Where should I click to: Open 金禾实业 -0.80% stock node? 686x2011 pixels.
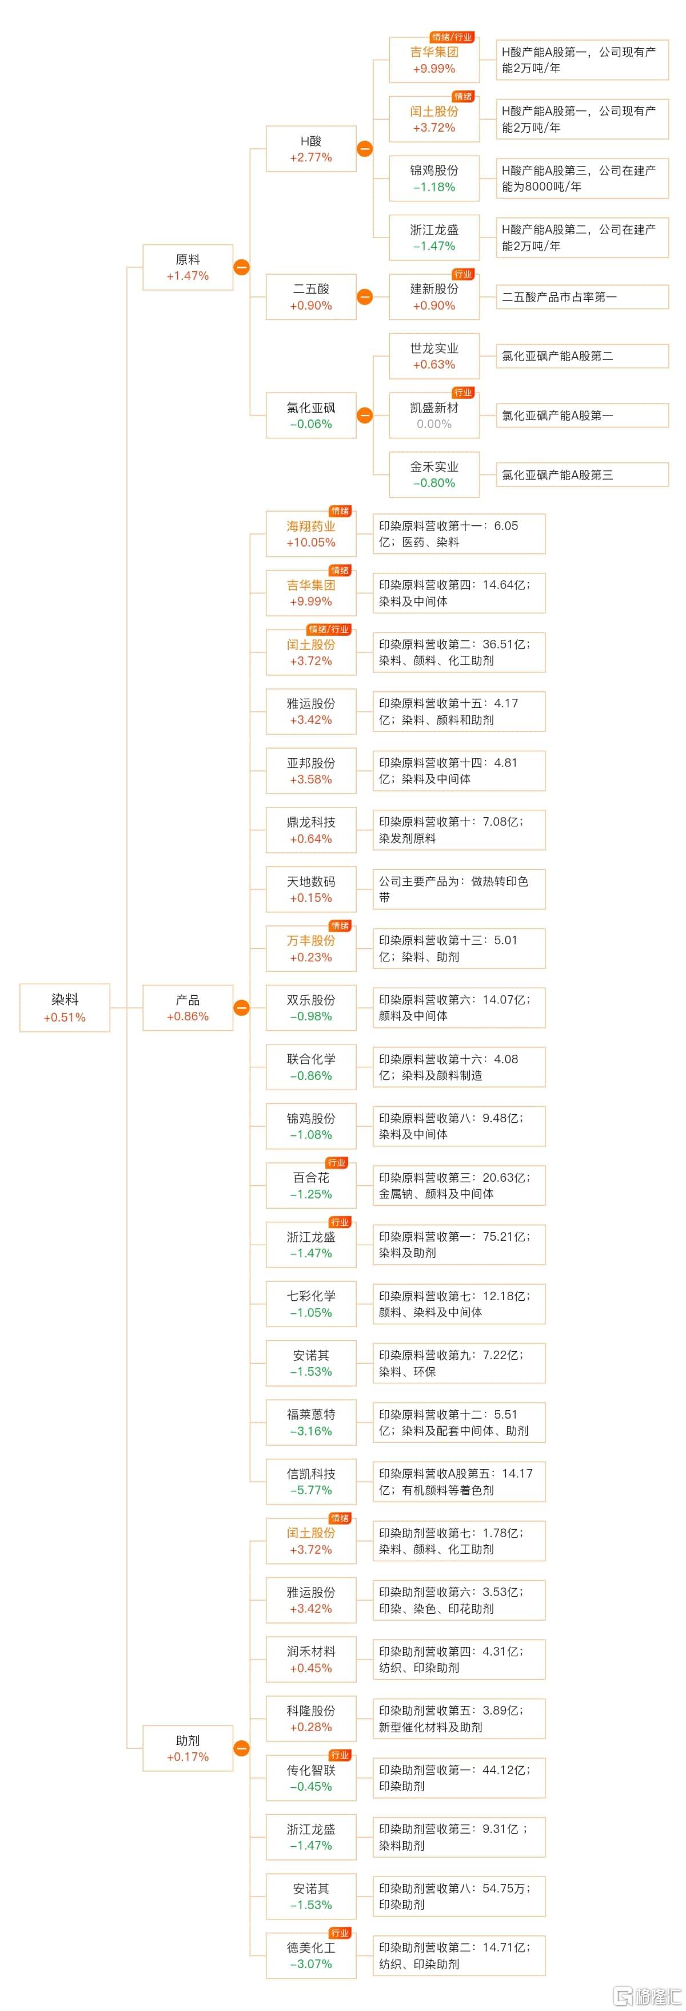pos(434,474)
